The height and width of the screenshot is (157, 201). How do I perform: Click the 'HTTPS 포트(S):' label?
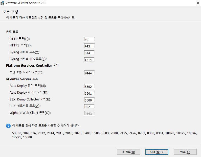point(21,45)
